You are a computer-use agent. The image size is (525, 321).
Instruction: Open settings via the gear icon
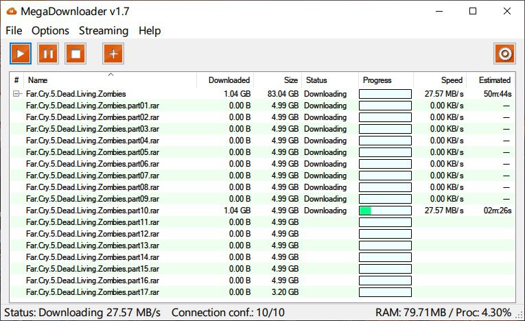click(505, 53)
